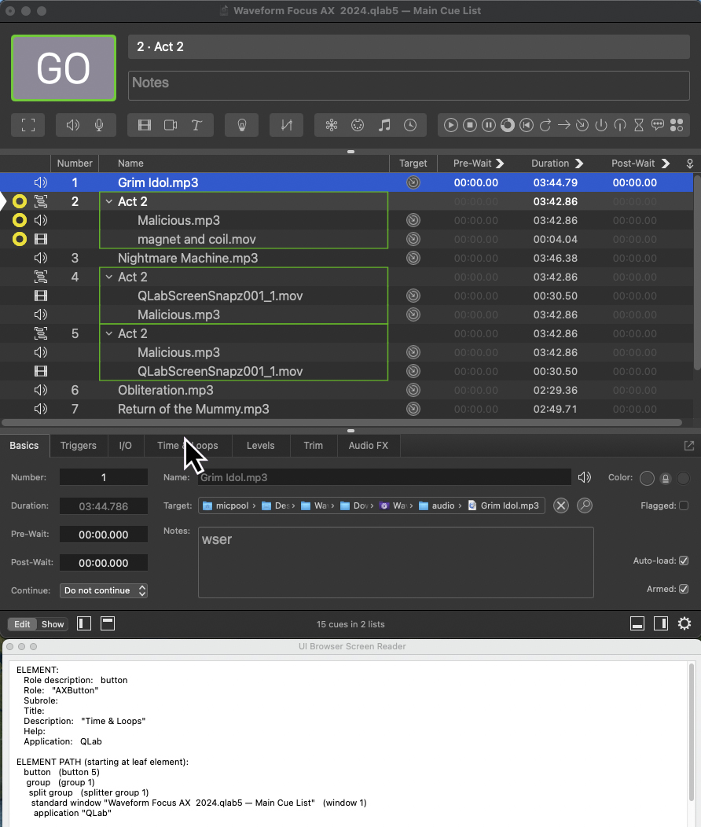Add a new Audio cue from toolbar
This screenshot has width=701, height=827.
click(x=73, y=125)
